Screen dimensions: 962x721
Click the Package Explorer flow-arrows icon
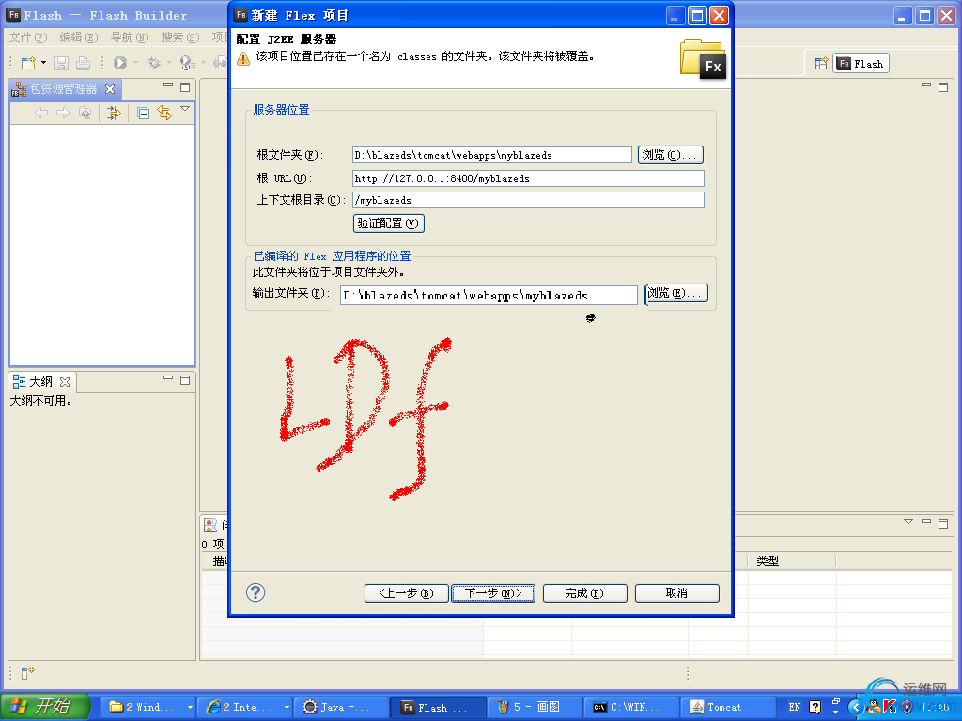114,113
